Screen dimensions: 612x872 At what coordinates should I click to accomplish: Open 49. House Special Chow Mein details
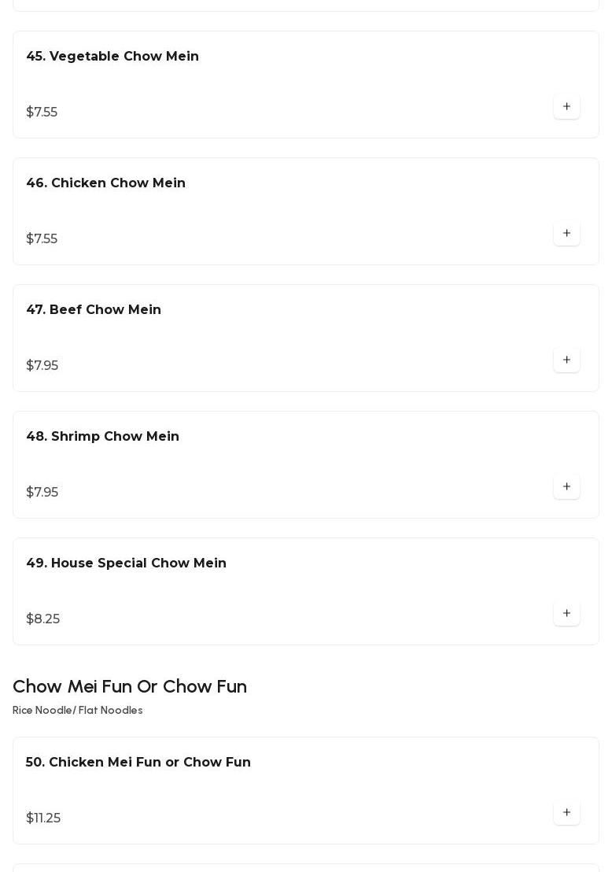coord(127,563)
